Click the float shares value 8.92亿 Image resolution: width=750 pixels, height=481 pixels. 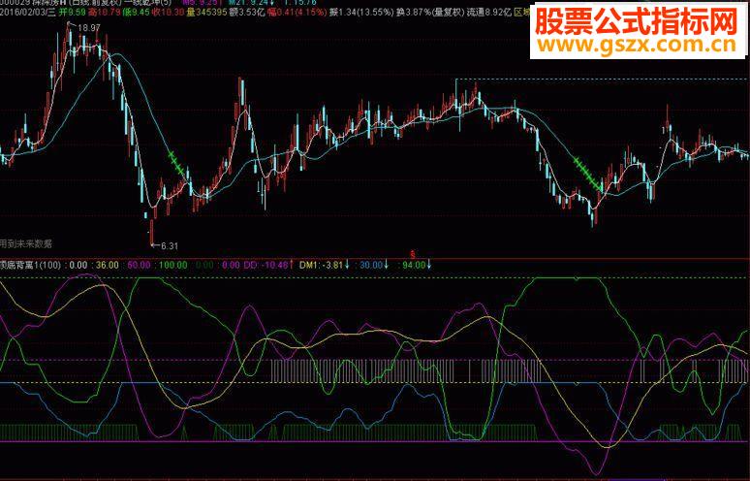(x=498, y=12)
